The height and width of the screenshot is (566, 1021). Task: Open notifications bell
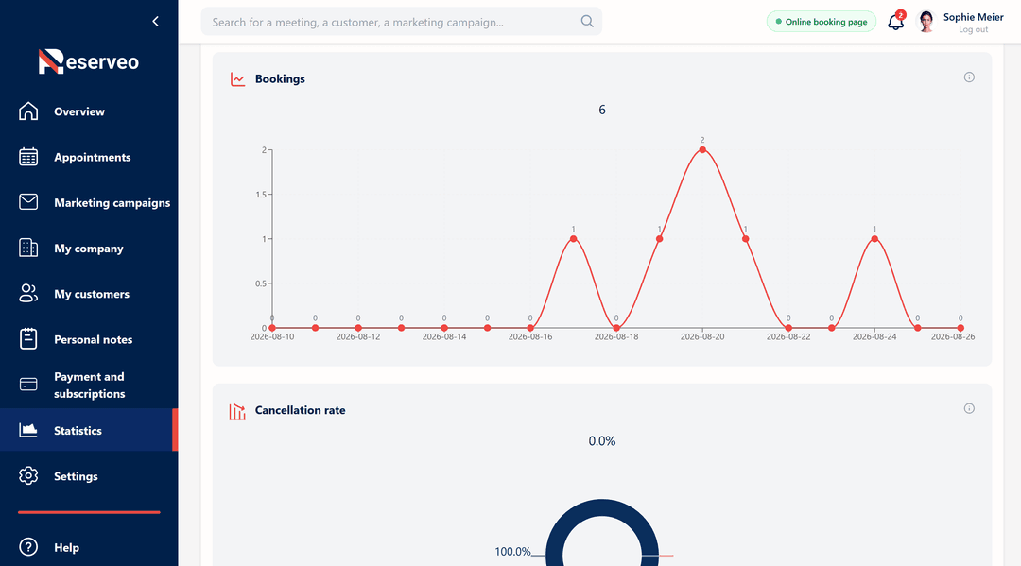pos(895,22)
